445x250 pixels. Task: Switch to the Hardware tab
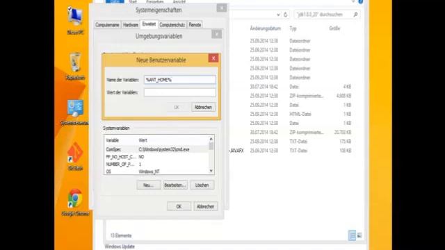[x=131, y=25]
